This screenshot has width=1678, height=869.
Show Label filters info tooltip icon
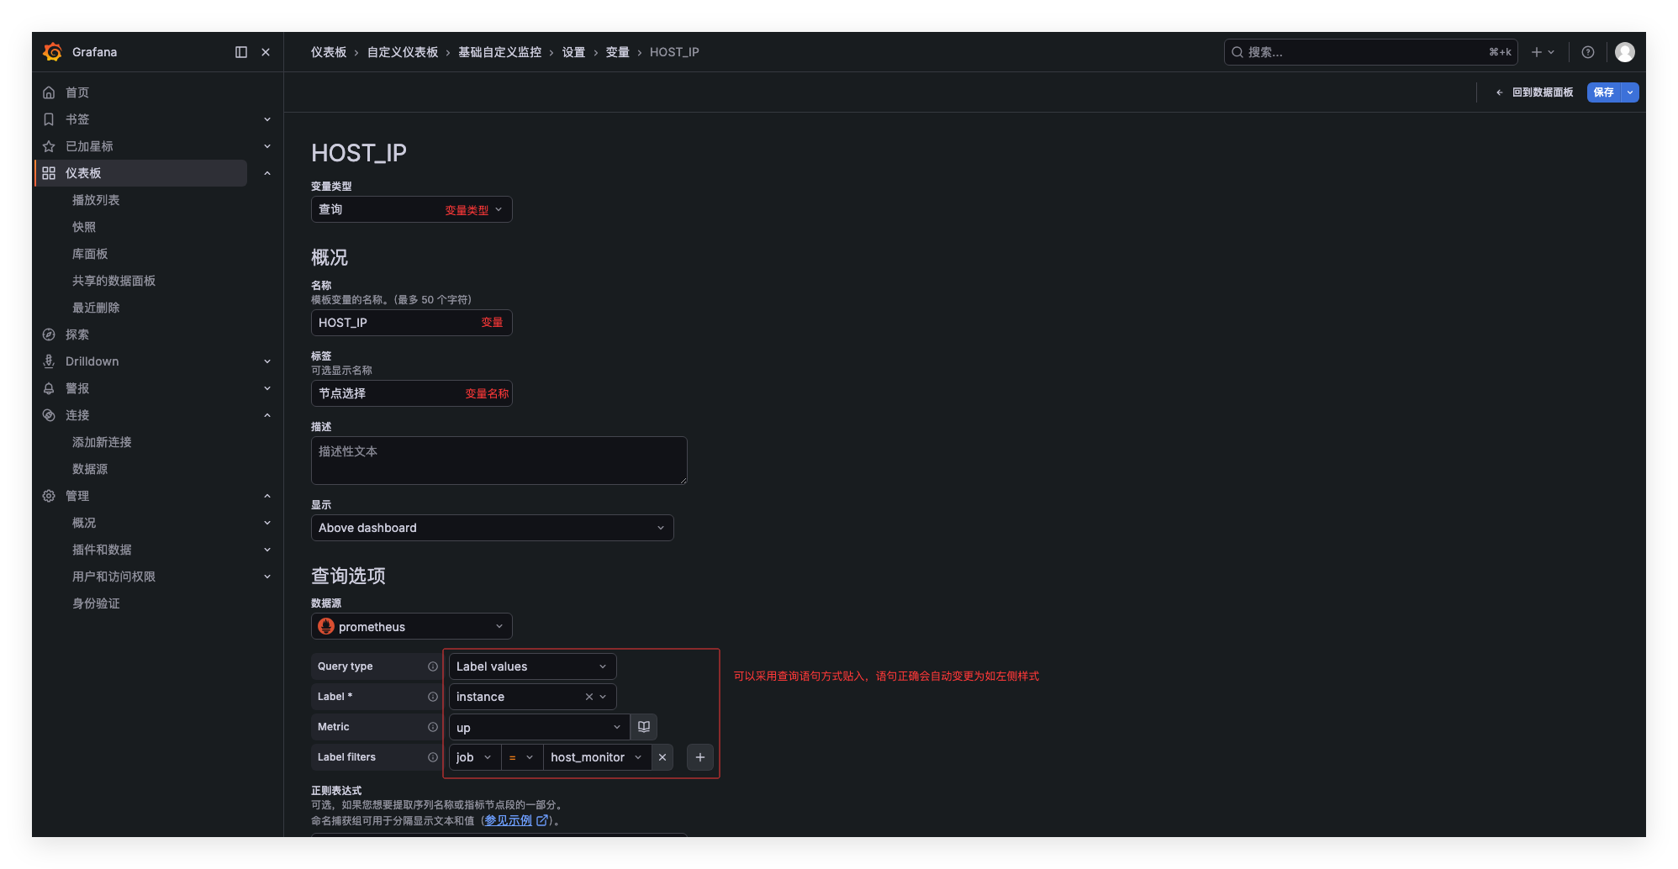(x=433, y=757)
